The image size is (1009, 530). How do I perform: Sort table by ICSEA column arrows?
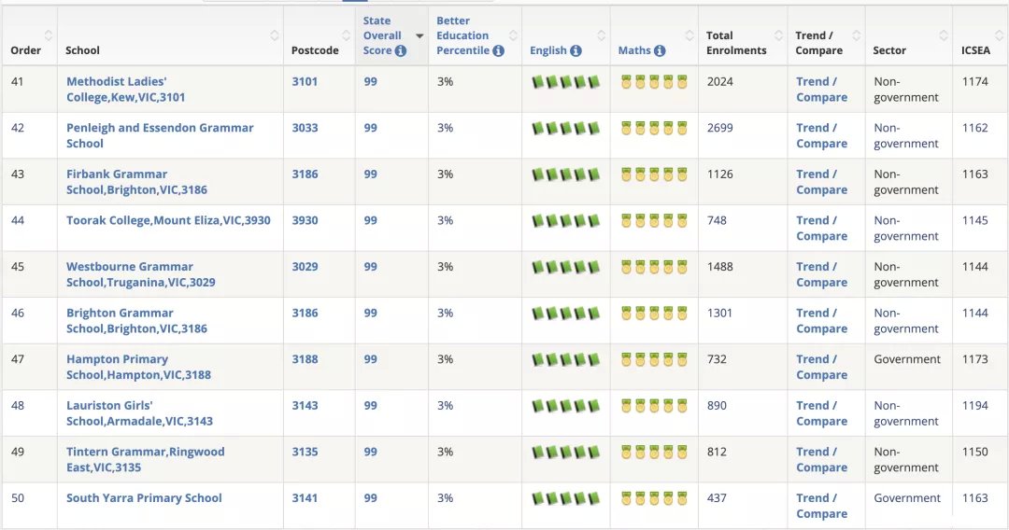1000,35
